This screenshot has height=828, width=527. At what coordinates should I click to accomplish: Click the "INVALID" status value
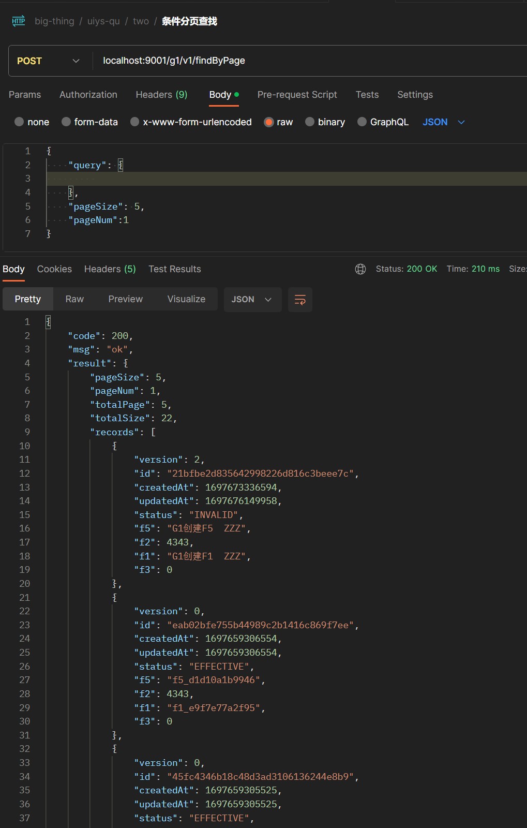(x=214, y=515)
